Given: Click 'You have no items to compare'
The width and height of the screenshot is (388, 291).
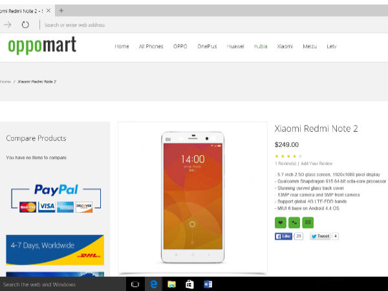Looking at the screenshot, I should [36, 158].
